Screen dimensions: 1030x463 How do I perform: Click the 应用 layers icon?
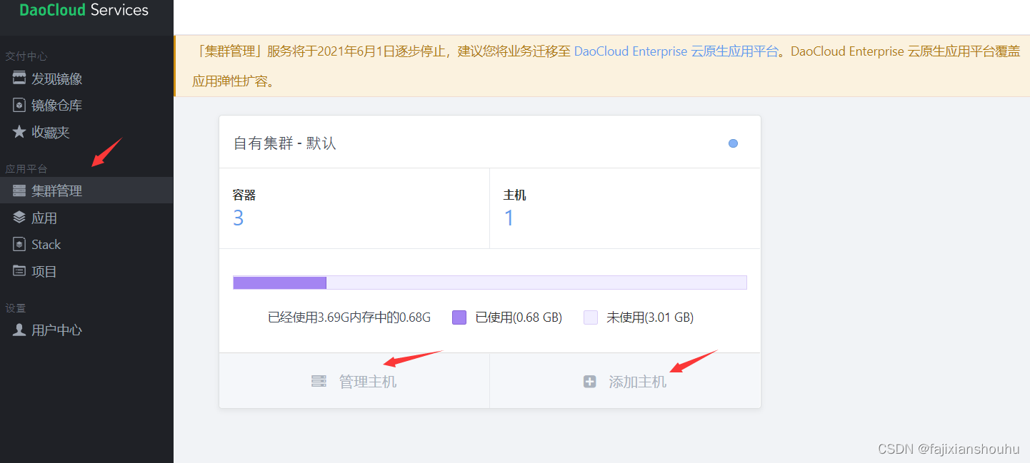[x=19, y=218]
